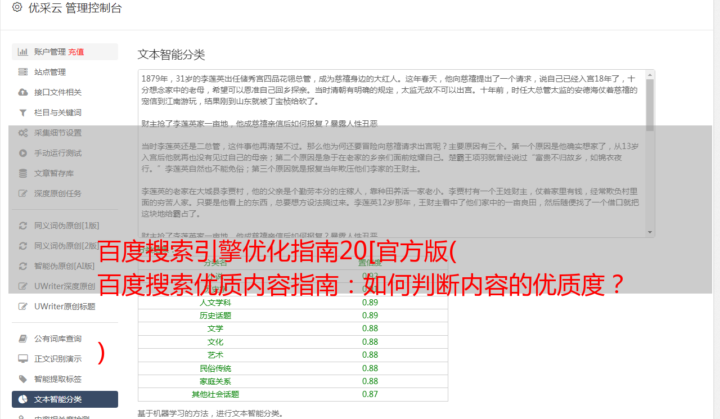Click the play circle icon for 手动运行测试
Viewport: 720px width, 419px height.
[23, 153]
